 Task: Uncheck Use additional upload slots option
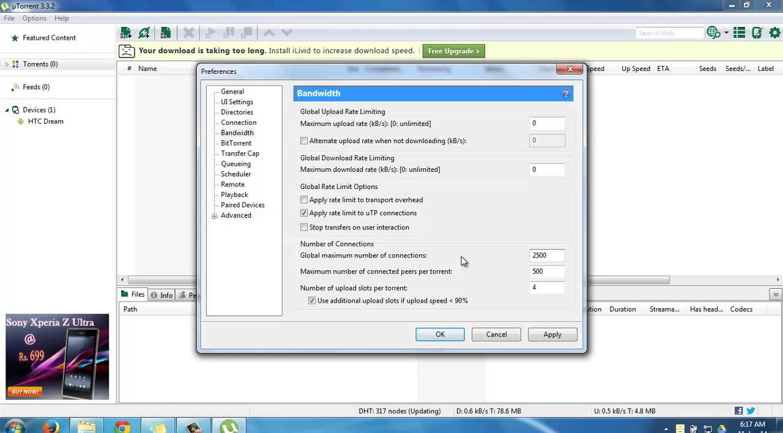pos(312,301)
